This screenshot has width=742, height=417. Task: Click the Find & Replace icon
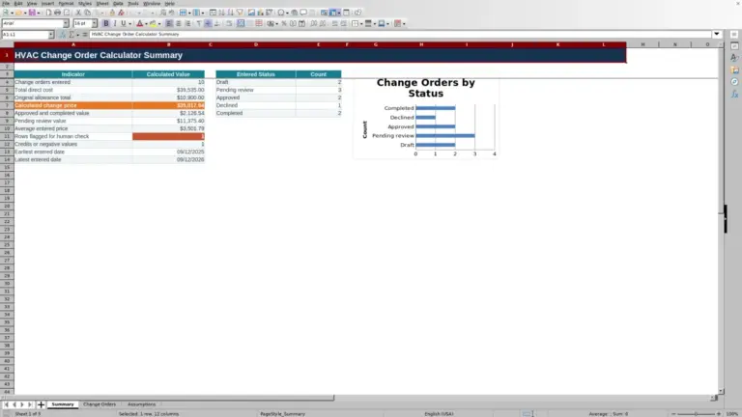point(162,13)
